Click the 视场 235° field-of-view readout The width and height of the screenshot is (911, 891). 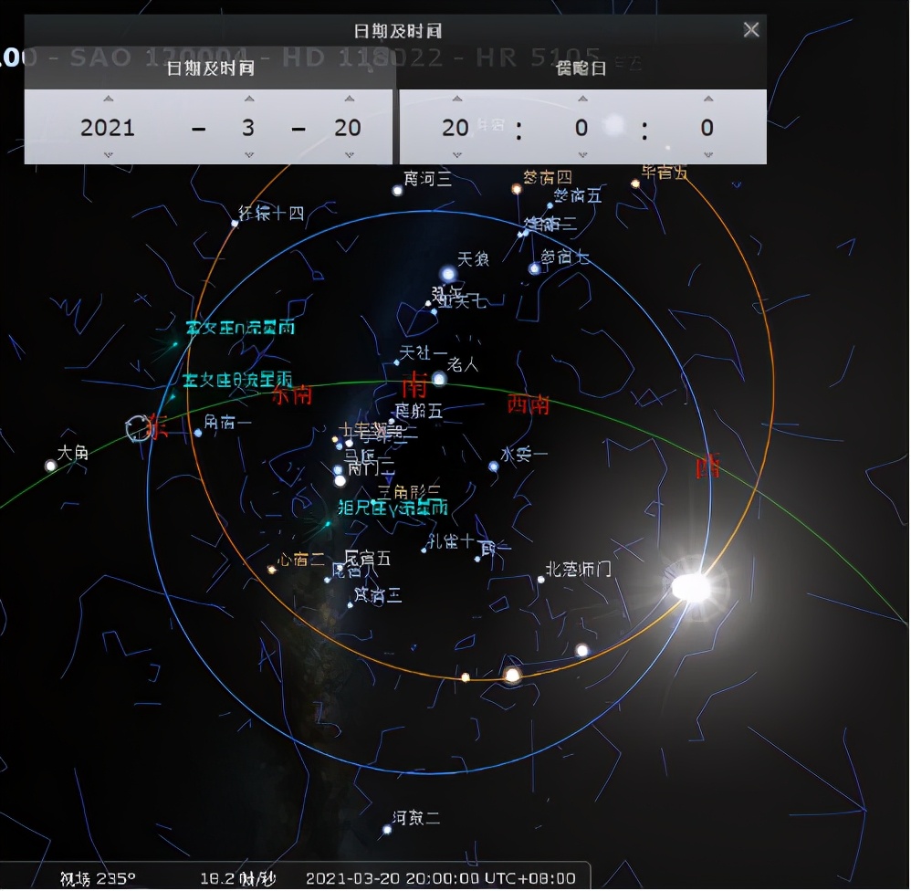tap(98, 878)
